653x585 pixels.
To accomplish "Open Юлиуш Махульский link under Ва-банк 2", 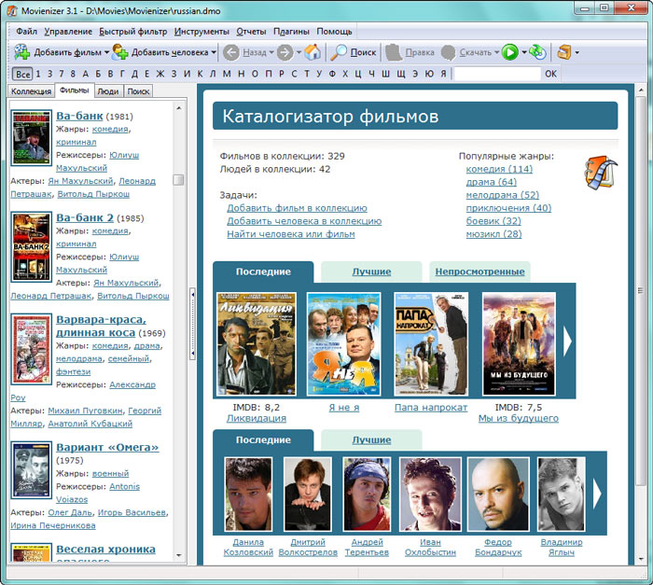I will pyautogui.click(x=97, y=263).
